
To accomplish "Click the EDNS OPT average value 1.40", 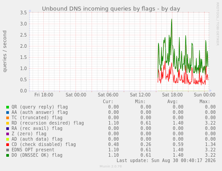I will (178, 150).
